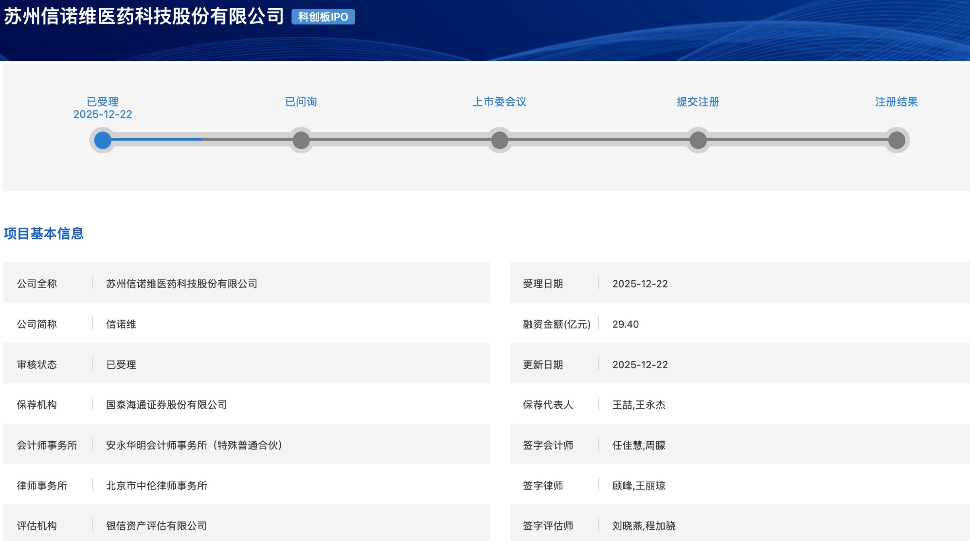Click the 项目基本信息 section heading

44,234
